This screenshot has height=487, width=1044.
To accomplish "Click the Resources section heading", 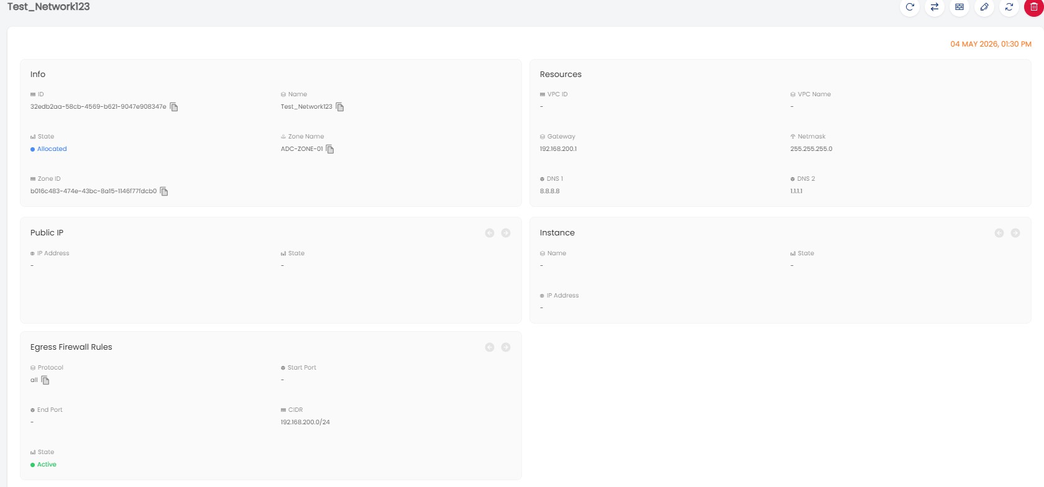I will [561, 75].
